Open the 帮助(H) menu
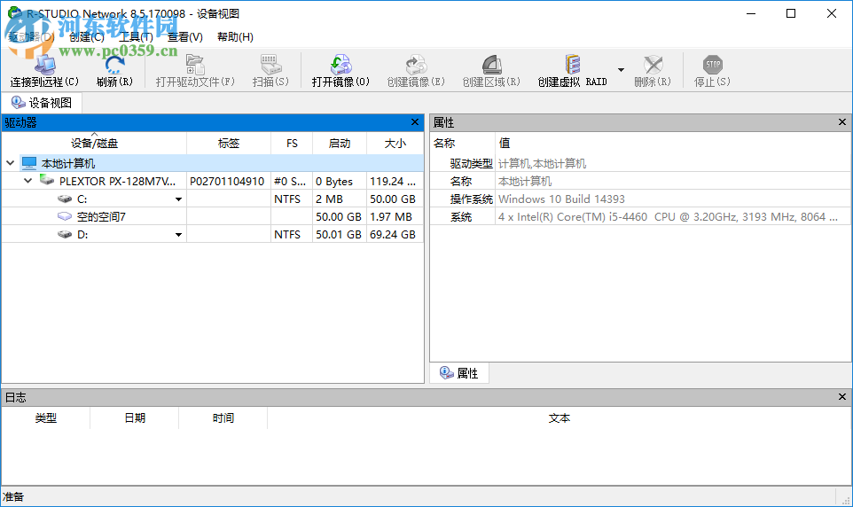 coord(235,37)
